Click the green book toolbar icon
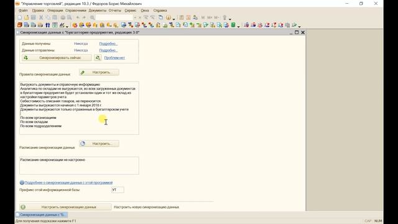The height and width of the screenshot is (224, 398). [x=233, y=25]
